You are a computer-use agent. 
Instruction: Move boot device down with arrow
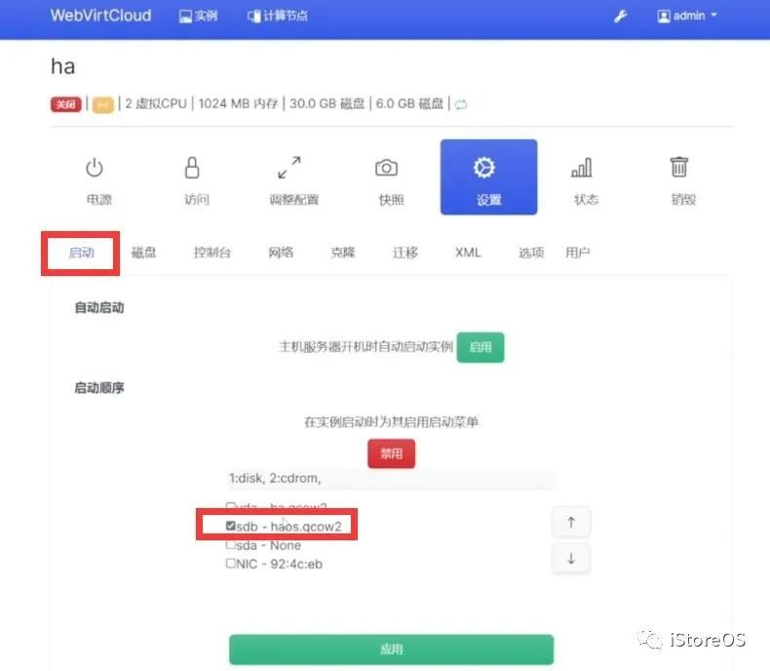(x=570, y=559)
